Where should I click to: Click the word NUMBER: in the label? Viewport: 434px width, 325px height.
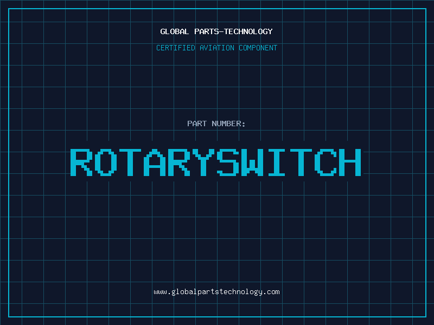(229, 123)
